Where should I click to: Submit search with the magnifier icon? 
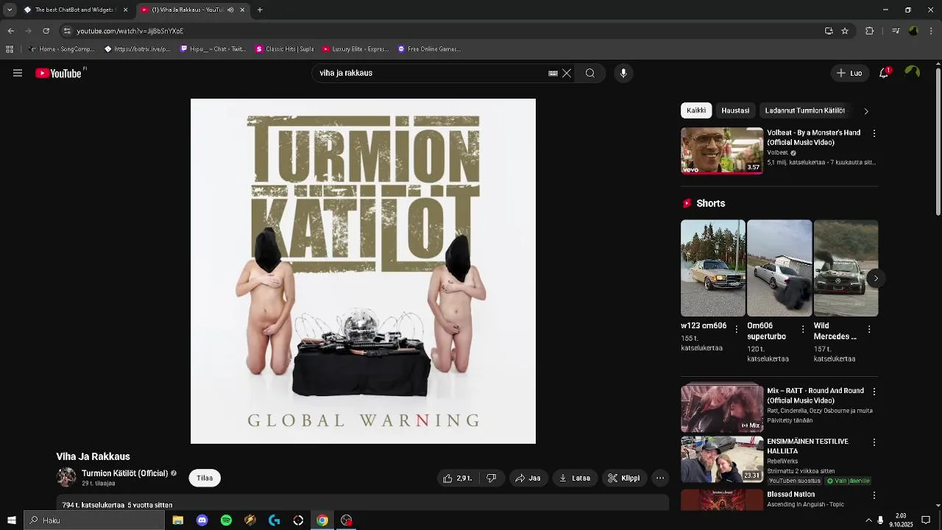(x=590, y=73)
